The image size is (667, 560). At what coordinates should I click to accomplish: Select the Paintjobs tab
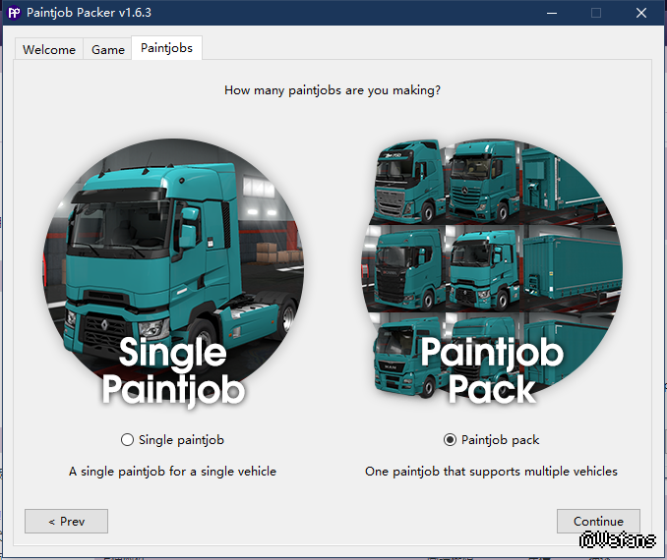coord(166,47)
